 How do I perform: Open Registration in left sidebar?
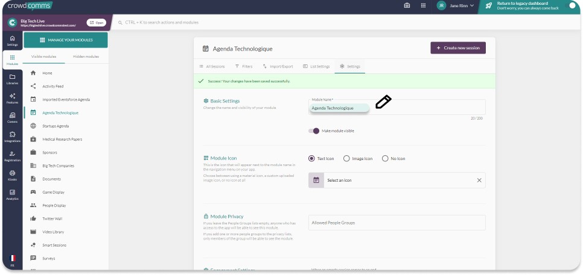pyautogui.click(x=12, y=155)
